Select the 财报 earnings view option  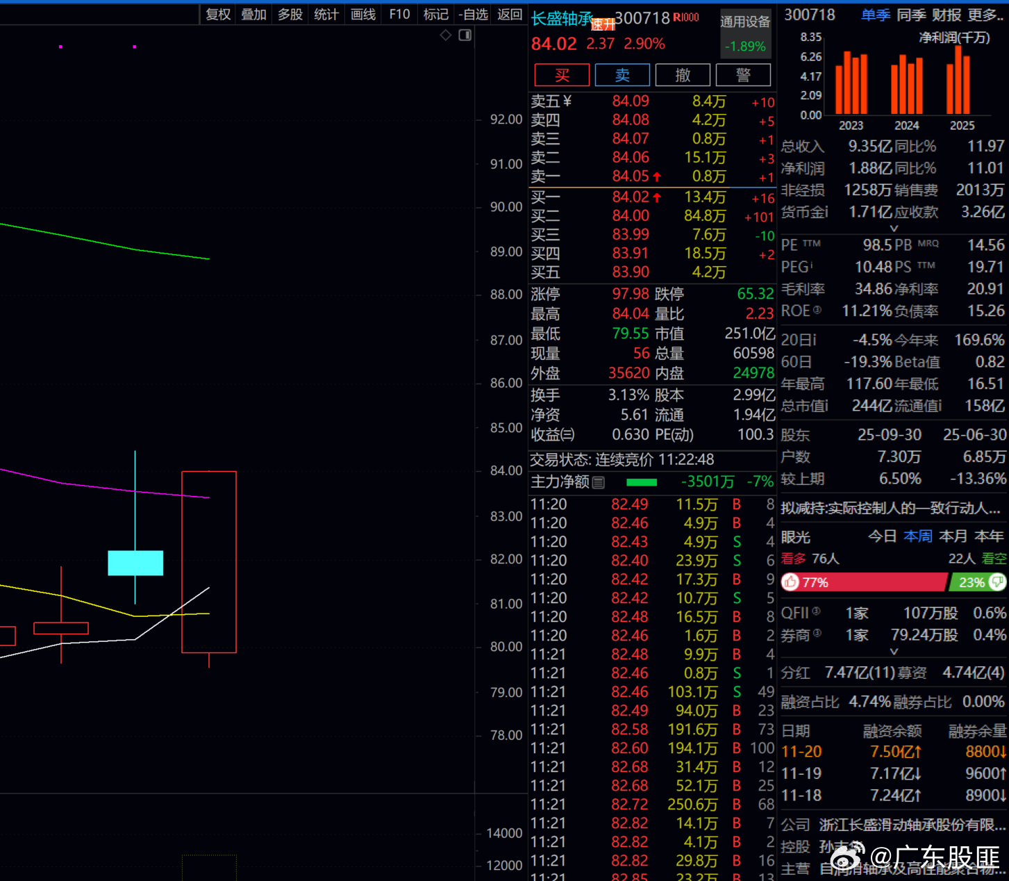947,15
